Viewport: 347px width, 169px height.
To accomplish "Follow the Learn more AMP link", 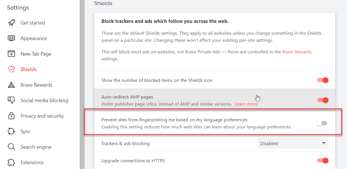I will tap(246, 104).
